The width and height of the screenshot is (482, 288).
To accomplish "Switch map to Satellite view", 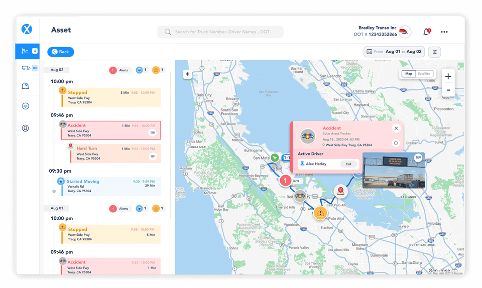I will click(x=424, y=74).
